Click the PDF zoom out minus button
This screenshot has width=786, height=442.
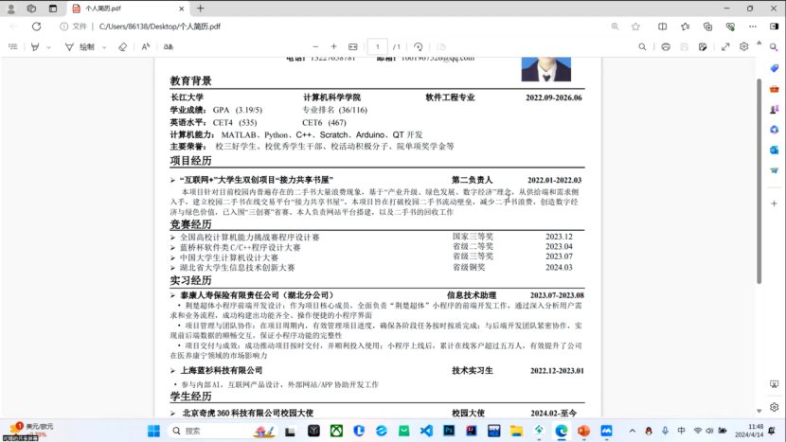pyautogui.click(x=313, y=46)
